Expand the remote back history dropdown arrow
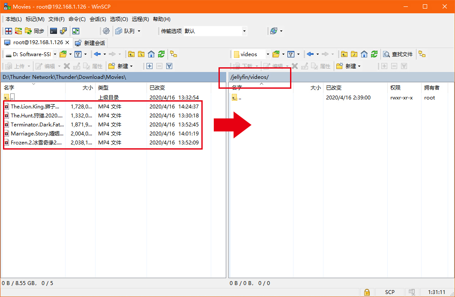Viewport: 455px width, 297px height. (318, 54)
